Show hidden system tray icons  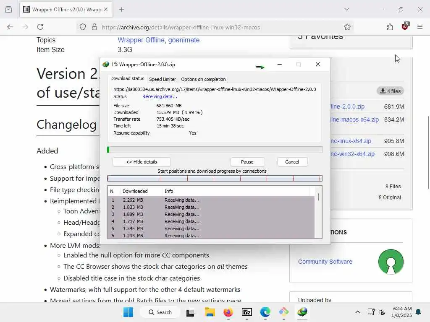[x=358, y=312]
